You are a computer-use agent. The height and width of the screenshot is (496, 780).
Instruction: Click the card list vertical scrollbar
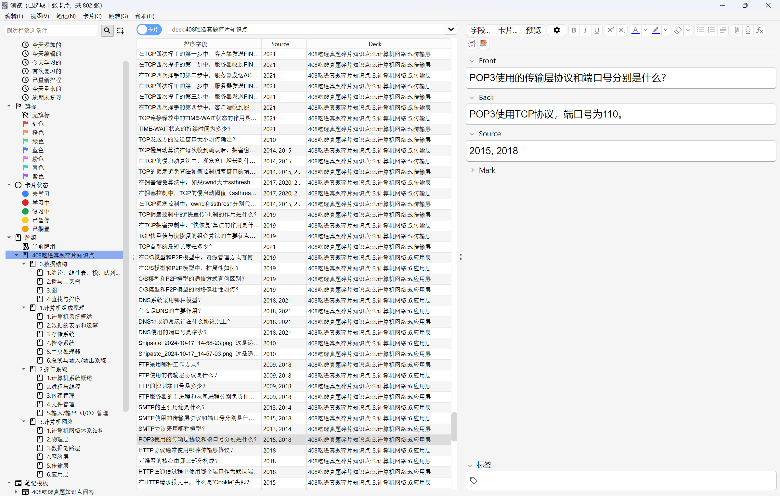pyautogui.click(x=454, y=426)
